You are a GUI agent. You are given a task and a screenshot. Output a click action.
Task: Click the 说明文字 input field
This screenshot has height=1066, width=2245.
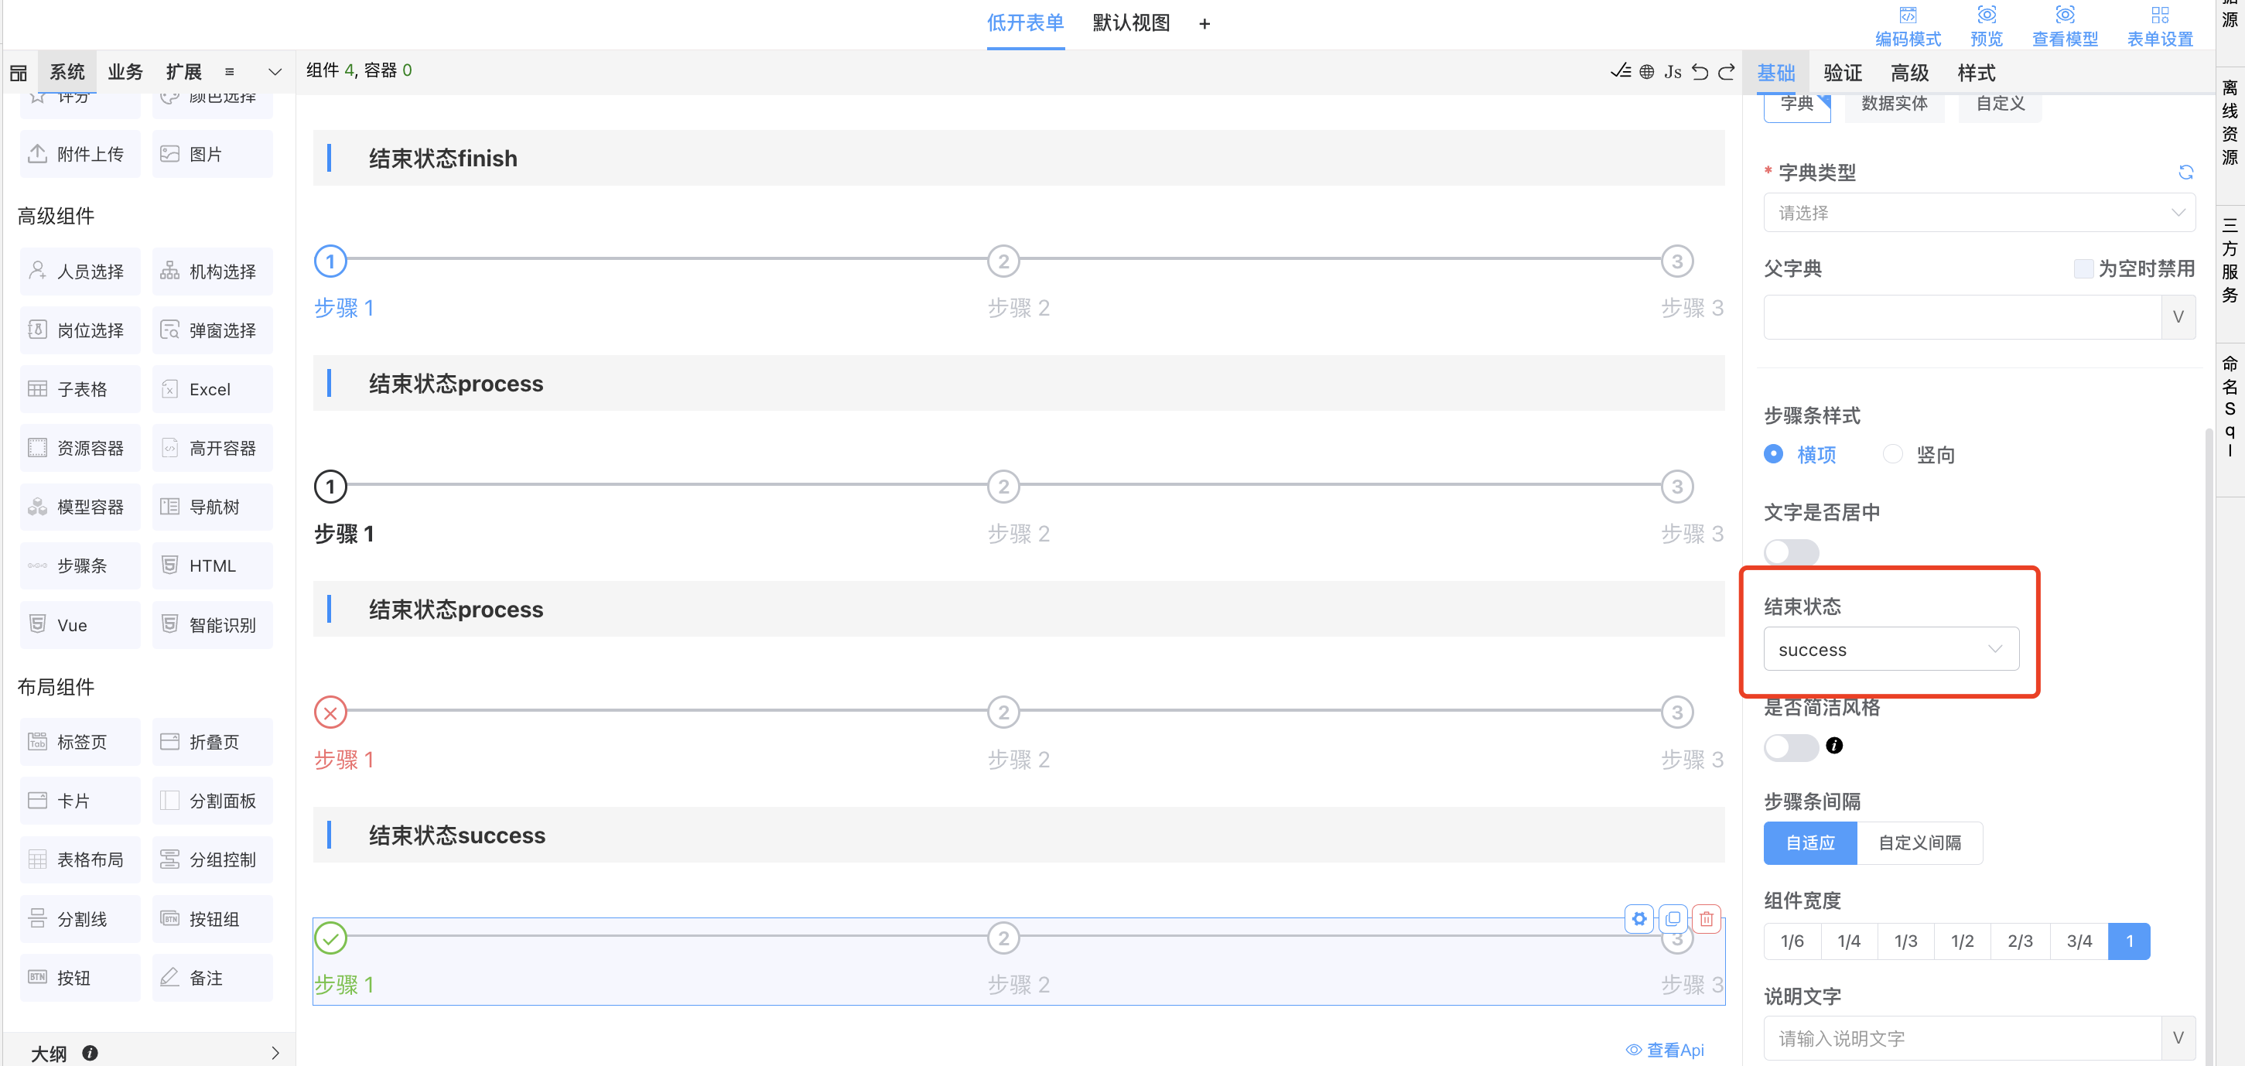click(1961, 1038)
